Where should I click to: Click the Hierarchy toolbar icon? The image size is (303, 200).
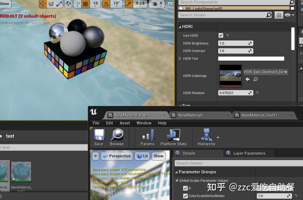click(206, 138)
